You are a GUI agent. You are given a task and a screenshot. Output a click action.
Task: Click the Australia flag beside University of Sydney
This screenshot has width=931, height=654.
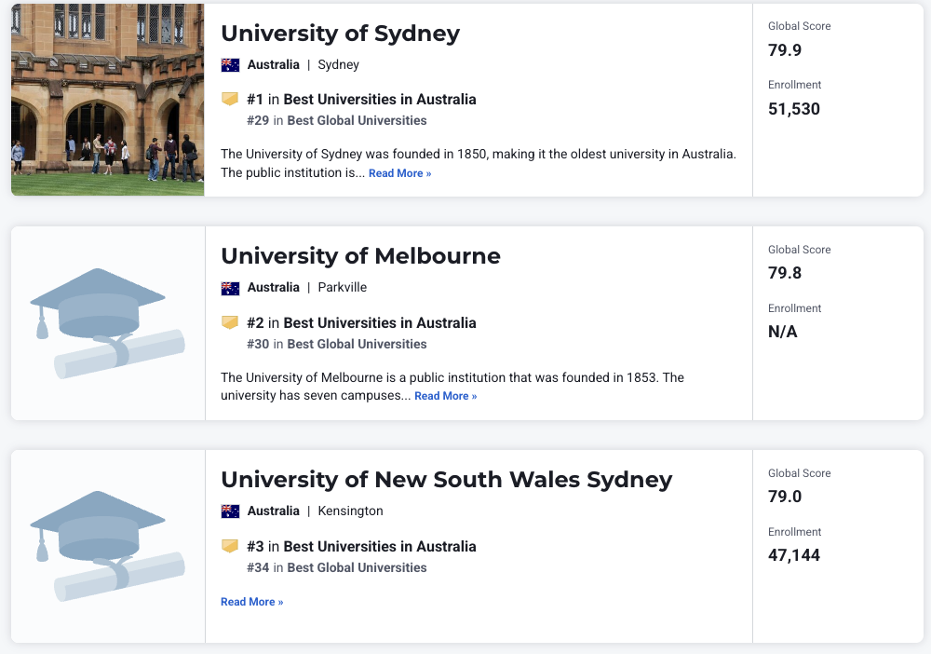pyautogui.click(x=230, y=65)
